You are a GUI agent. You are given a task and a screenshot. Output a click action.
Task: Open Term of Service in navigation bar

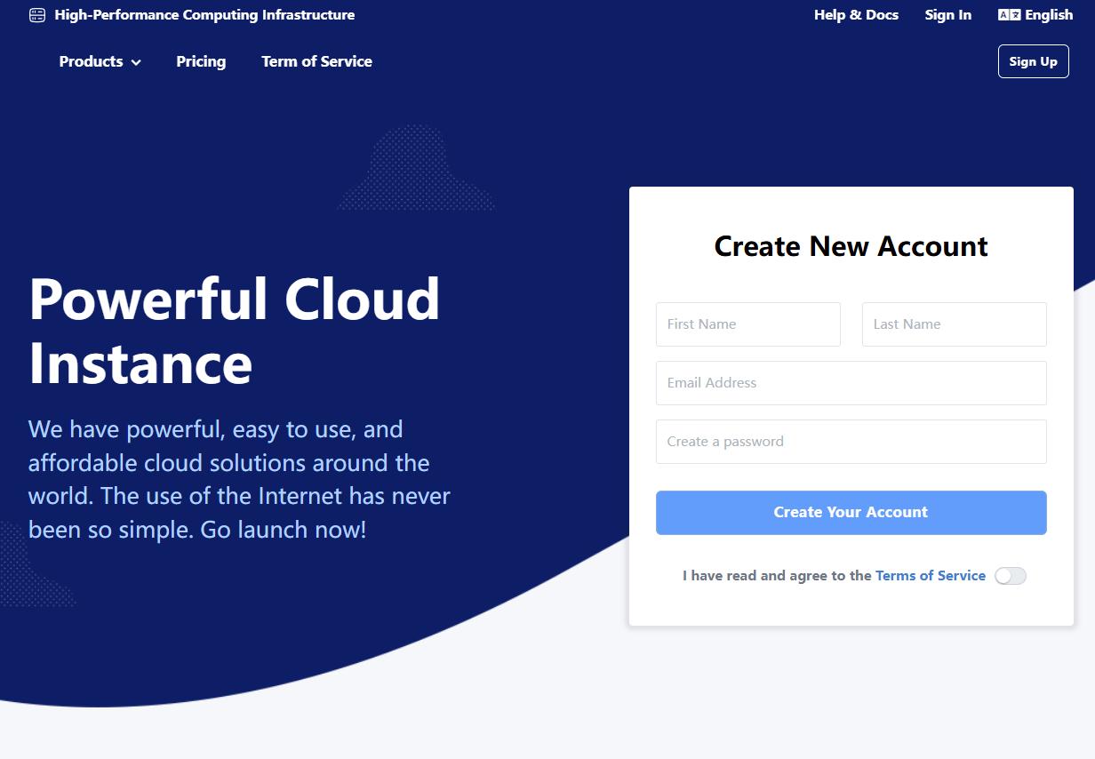(x=316, y=61)
